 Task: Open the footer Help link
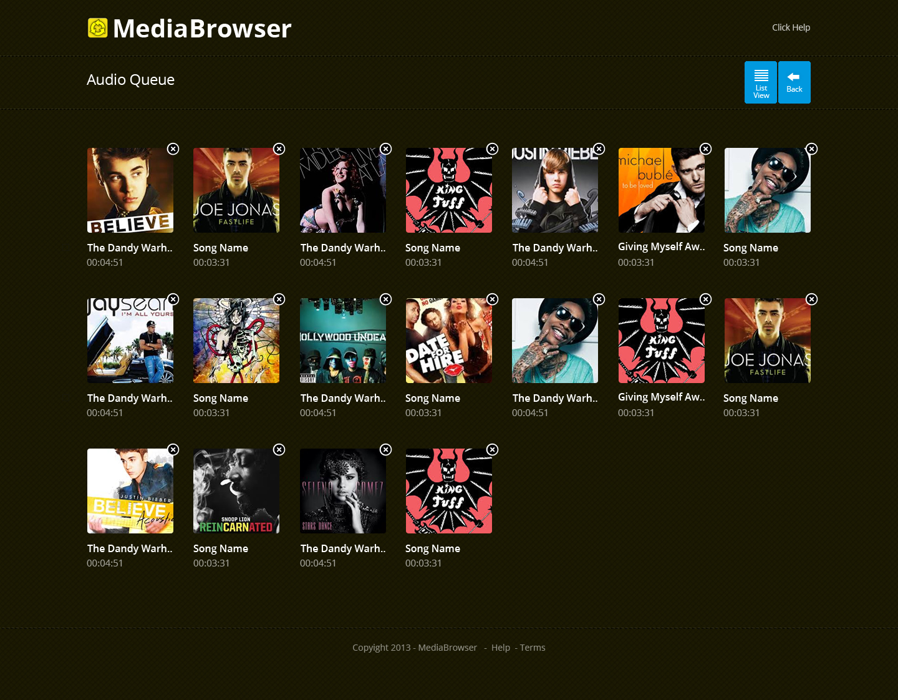(501, 648)
